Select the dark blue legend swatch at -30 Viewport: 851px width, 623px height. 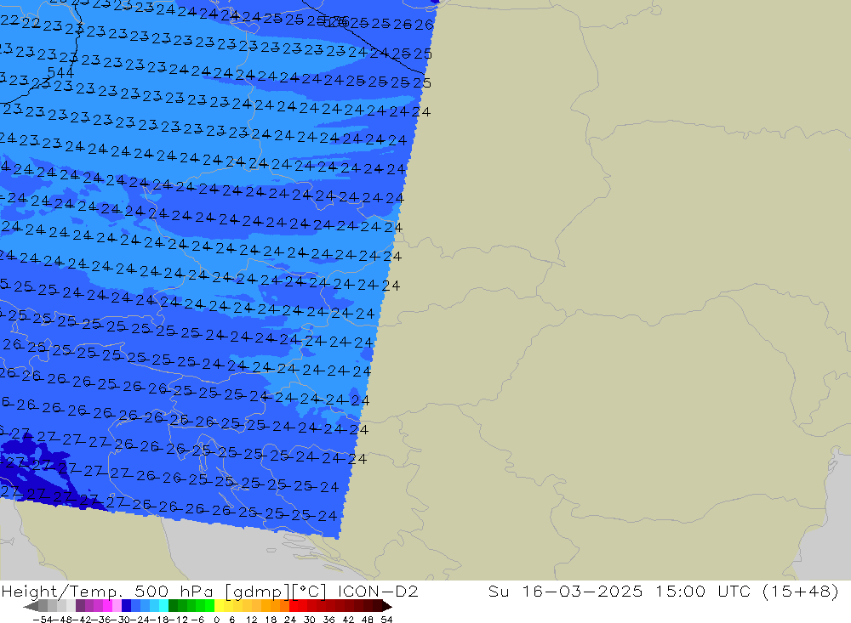(x=126, y=606)
